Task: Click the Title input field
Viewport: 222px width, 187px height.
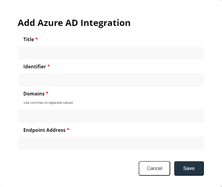Action: pyautogui.click(x=111, y=53)
